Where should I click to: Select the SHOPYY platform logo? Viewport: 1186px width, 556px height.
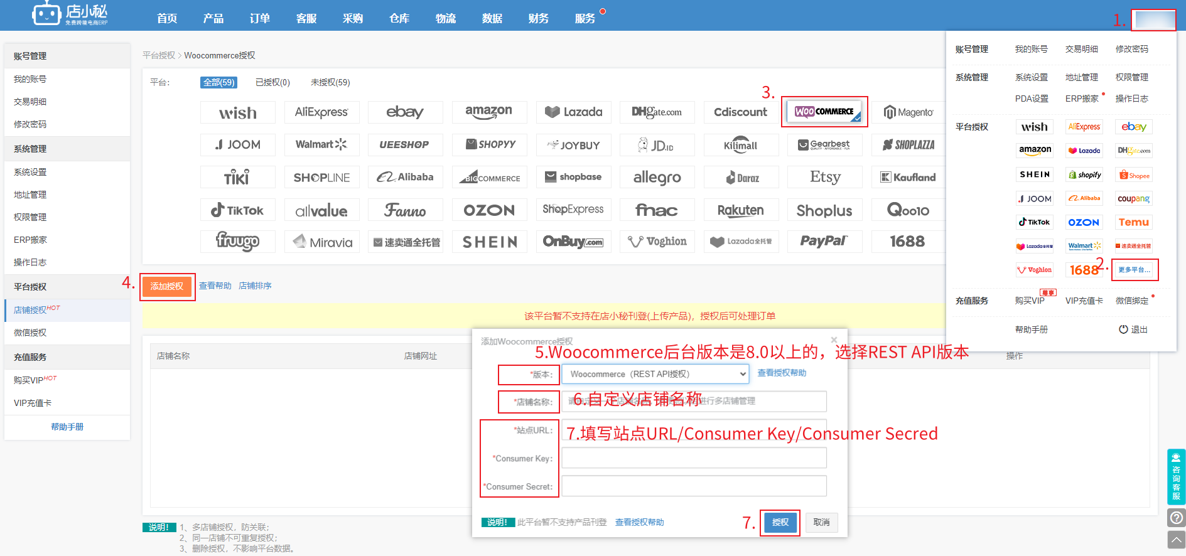pos(489,144)
